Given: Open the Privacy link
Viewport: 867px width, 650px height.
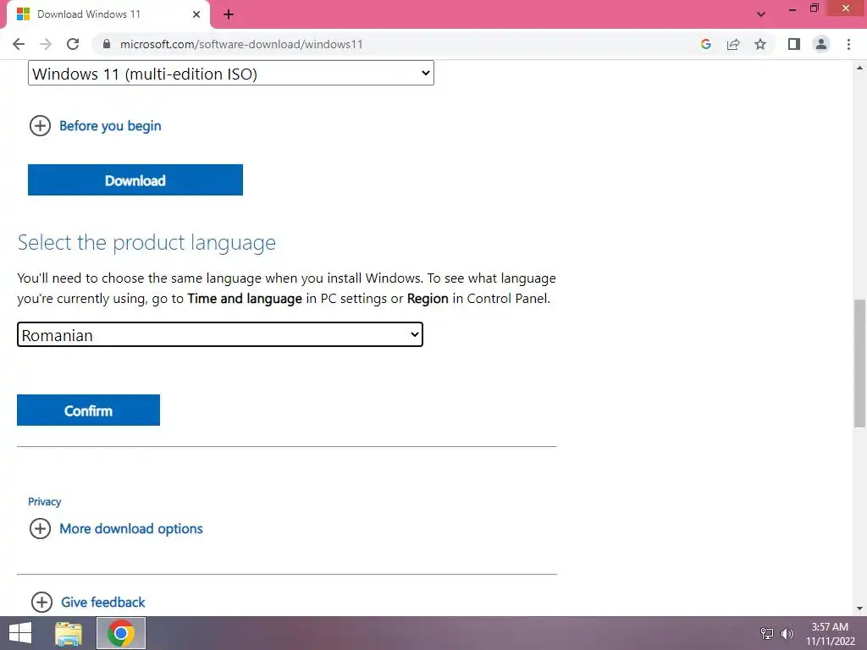Looking at the screenshot, I should [44, 501].
